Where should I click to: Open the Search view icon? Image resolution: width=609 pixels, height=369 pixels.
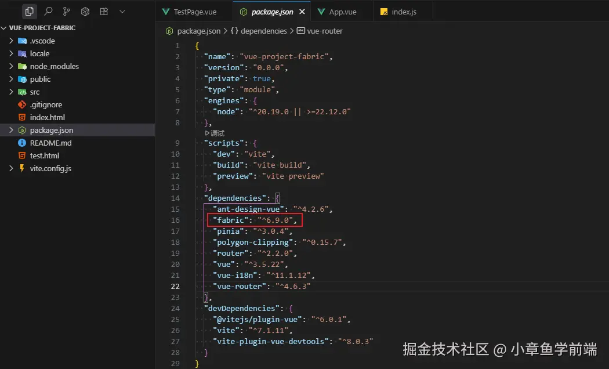point(48,12)
